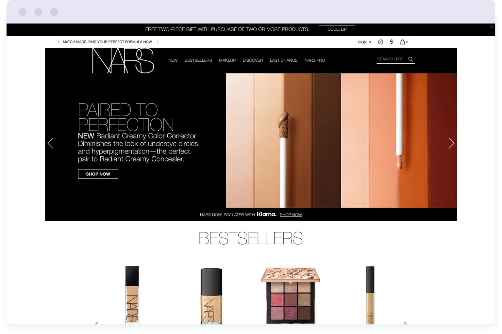Select NARS PRO in the navigation
502x334 pixels.
point(314,60)
